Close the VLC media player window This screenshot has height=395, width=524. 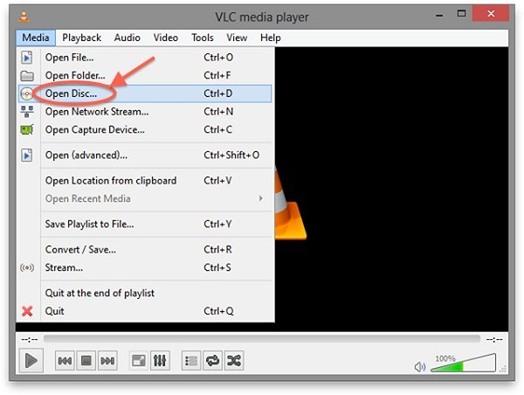point(491,14)
